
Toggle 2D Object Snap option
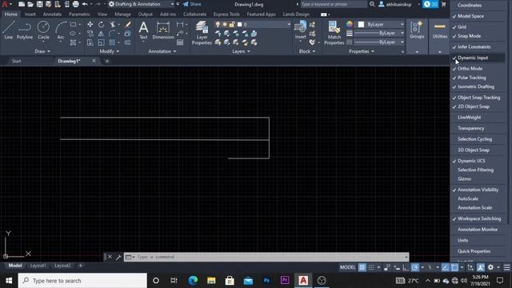(478, 106)
